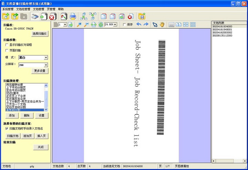
Task: Click preprocessing list scroll up arrow
Action: point(46,86)
